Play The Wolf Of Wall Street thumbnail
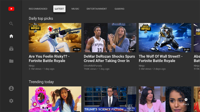Image resolution: width=200 pixels, height=112 pixels. coord(165,38)
